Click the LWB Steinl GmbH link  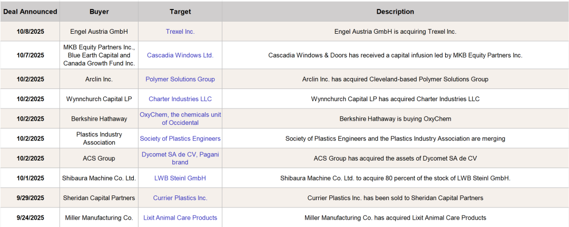click(x=180, y=178)
